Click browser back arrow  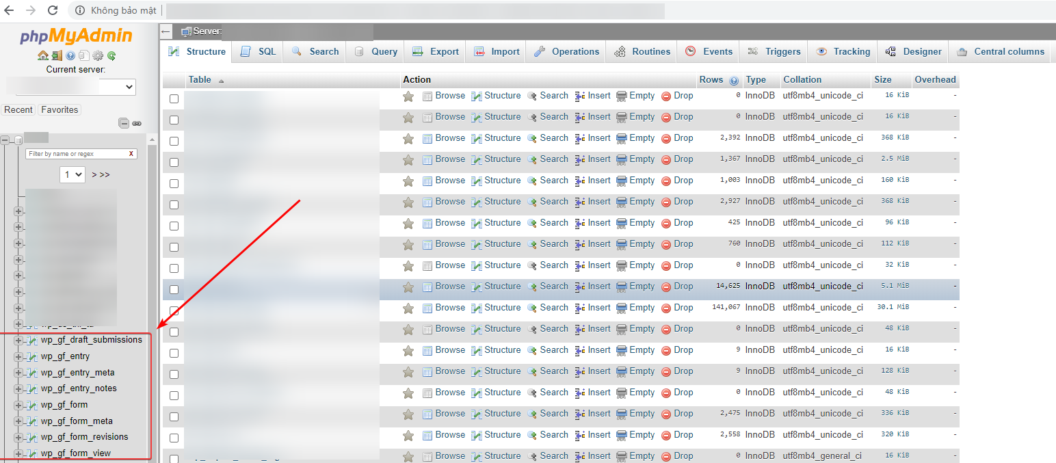tap(10, 10)
